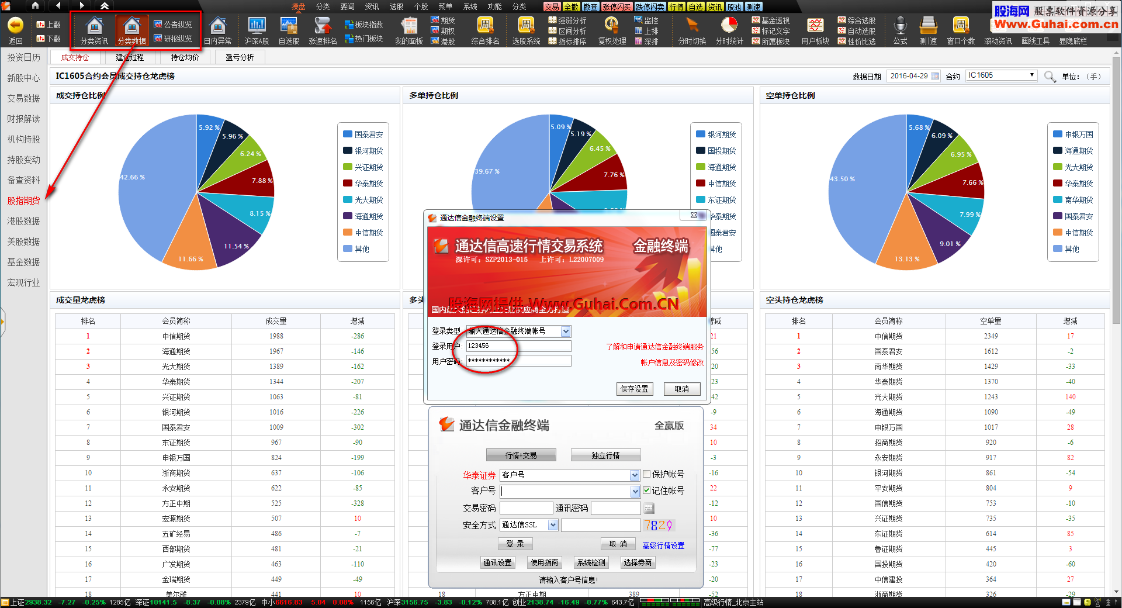Click the 交易密码 input field
The height and width of the screenshot is (608, 1122).
pos(526,508)
